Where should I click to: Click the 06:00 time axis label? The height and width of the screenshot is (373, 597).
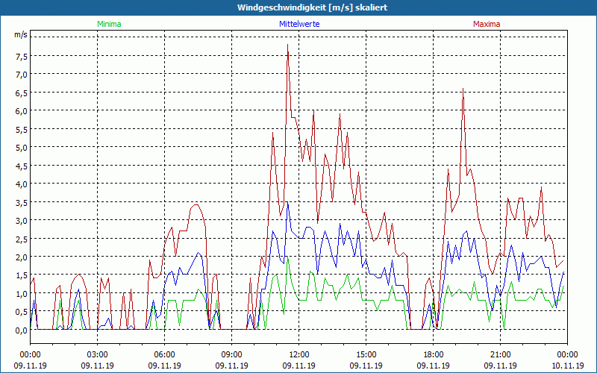tap(164, 355)
